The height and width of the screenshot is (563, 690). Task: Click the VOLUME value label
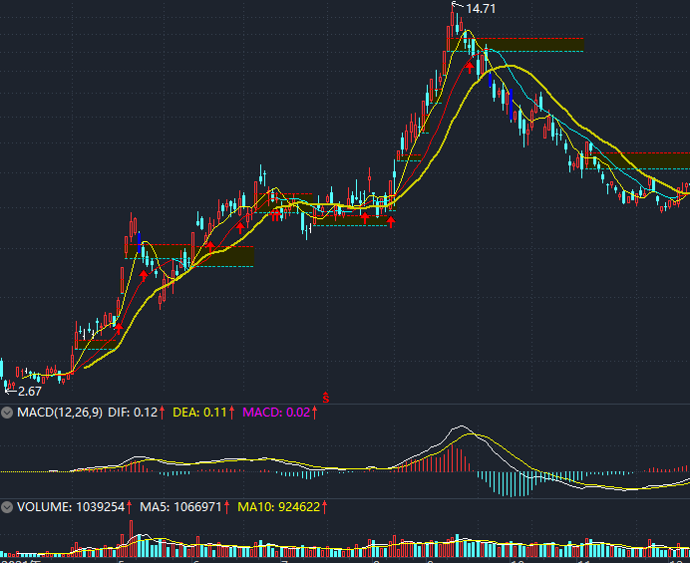coord(70,507)
